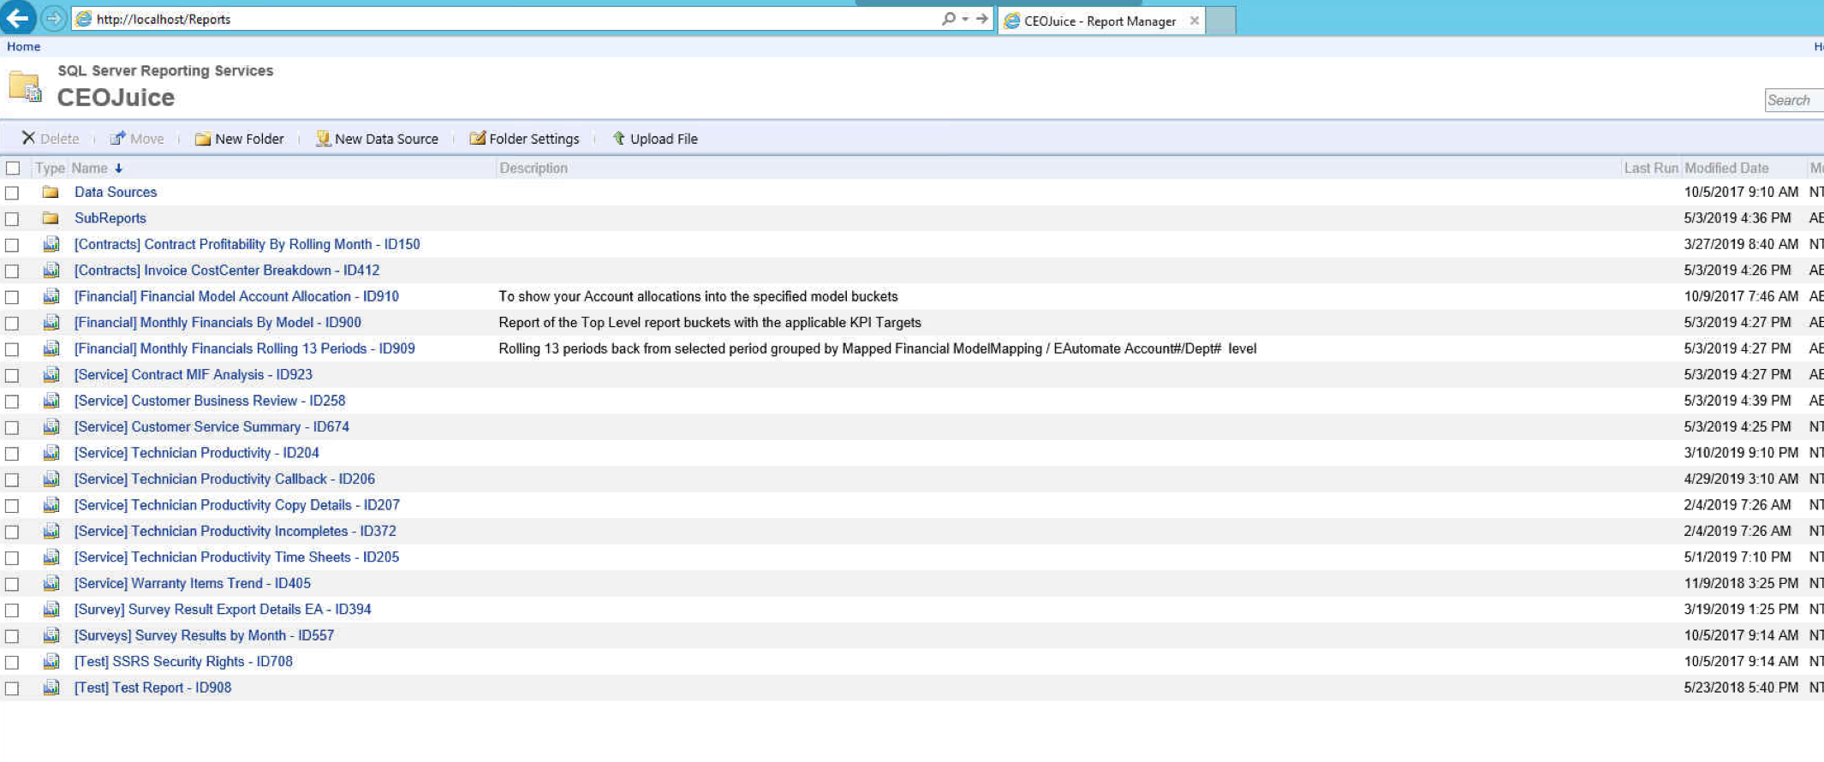Click report icon for Technician Productivity Copy Details
The height and width of the screenshot is (762, 1824).
tap(51, 505)
